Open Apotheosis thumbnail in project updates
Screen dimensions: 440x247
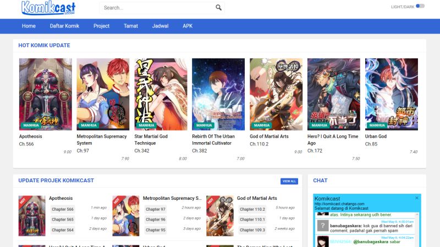(32, 216)
